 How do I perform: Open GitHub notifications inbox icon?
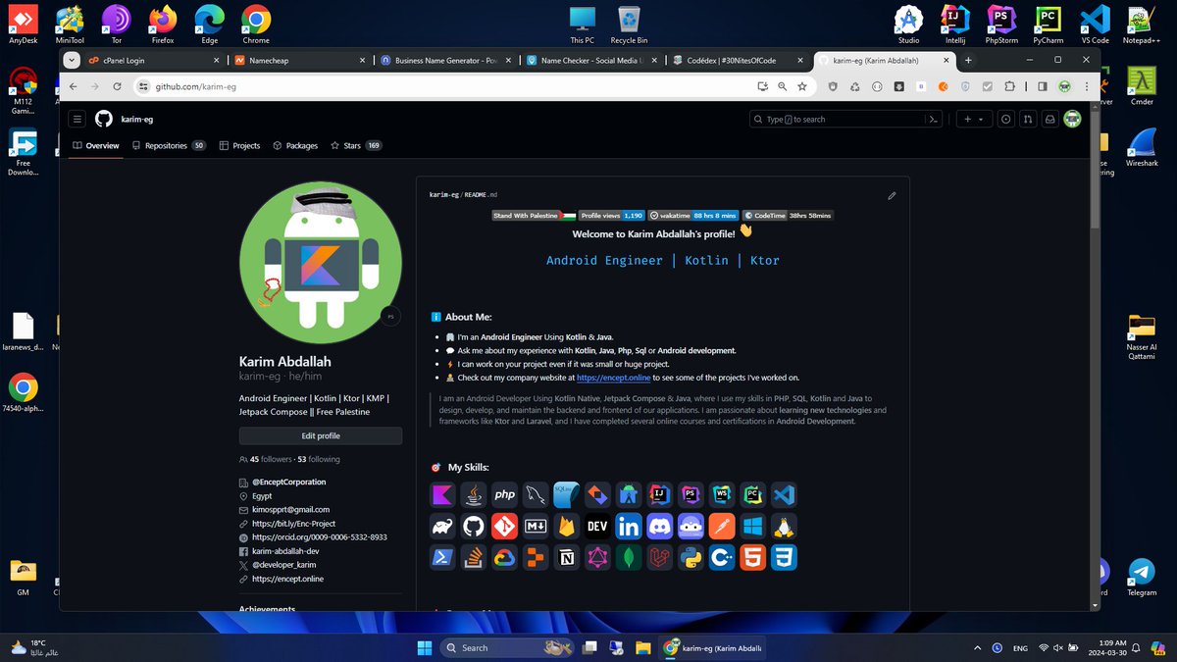pos(1049,119)
